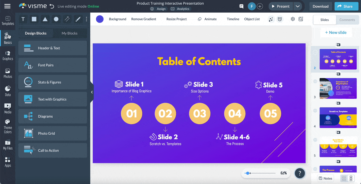Open the presentation timer icon
This screenshot has width=361, height=184.
click(280, 19)
